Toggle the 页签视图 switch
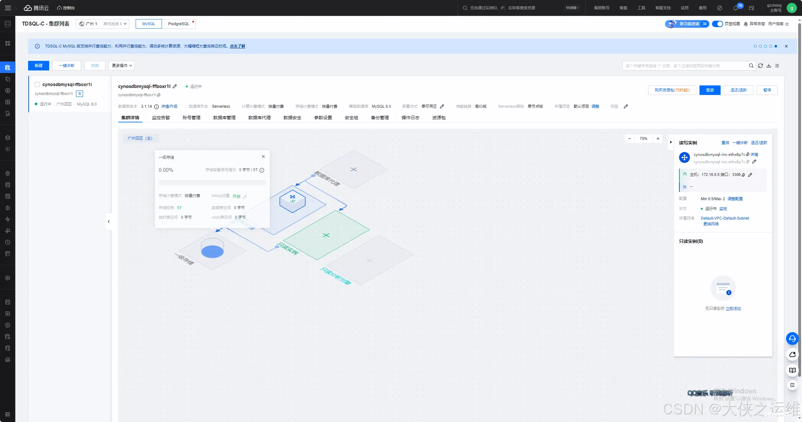The image size is (802, 422). tap(717, 24)
